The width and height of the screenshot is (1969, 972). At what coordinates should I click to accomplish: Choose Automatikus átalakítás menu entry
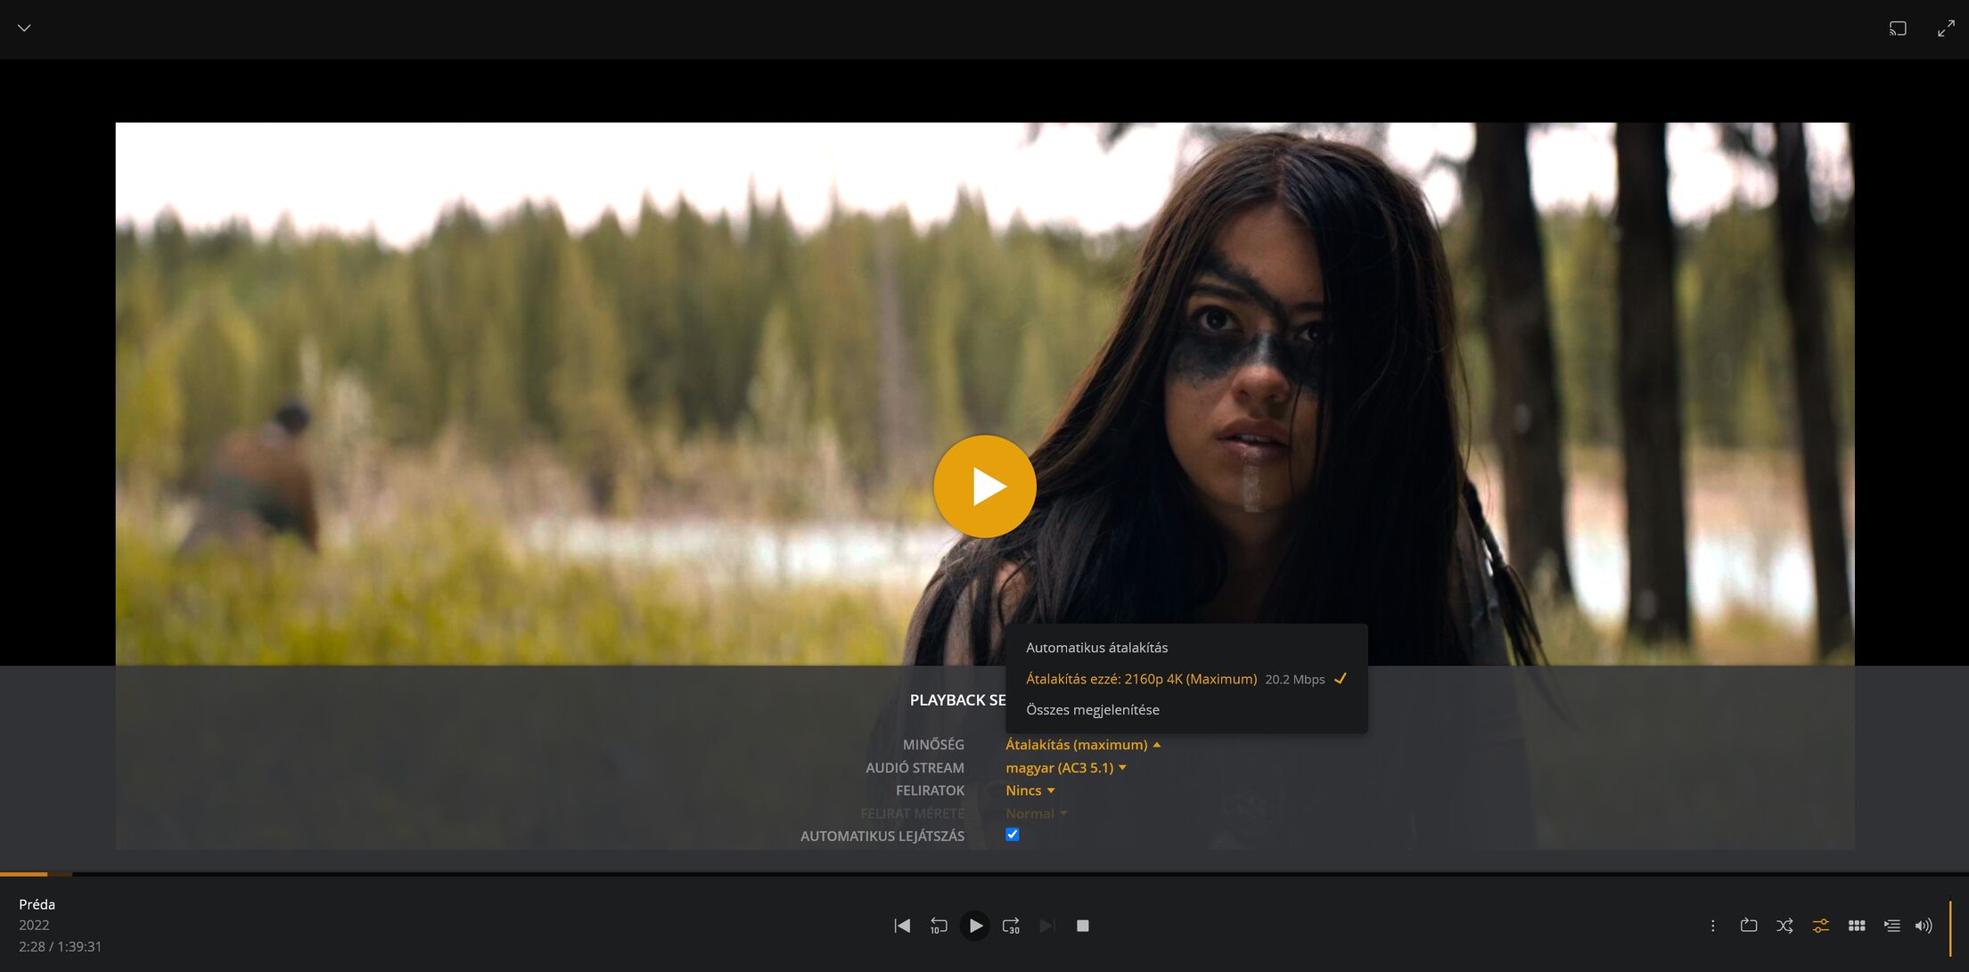pos(1186,648)
